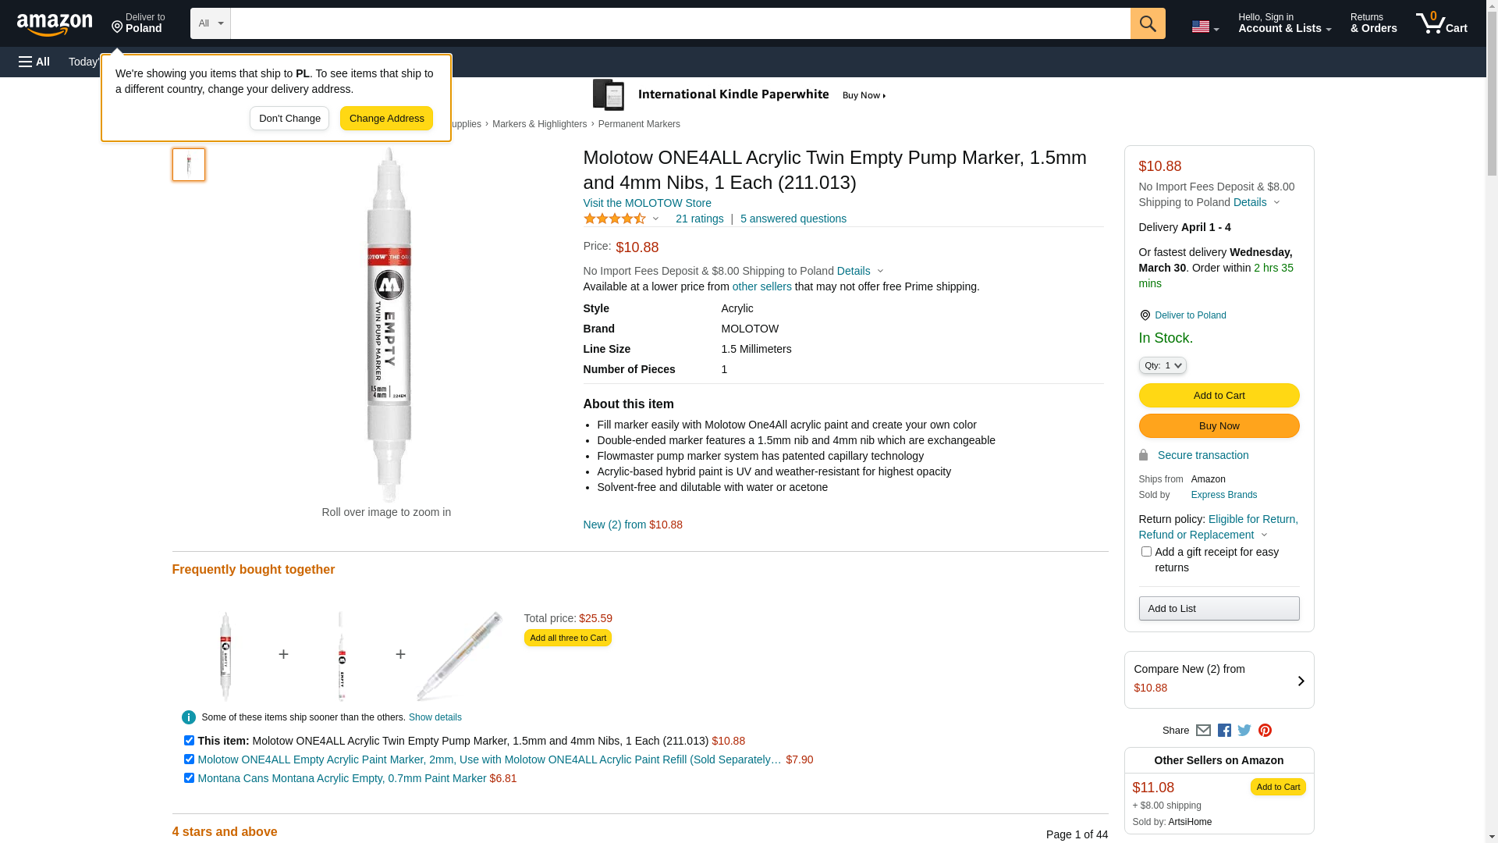
Task: Expand the search category All dropdown
Action: click(211, 23)
